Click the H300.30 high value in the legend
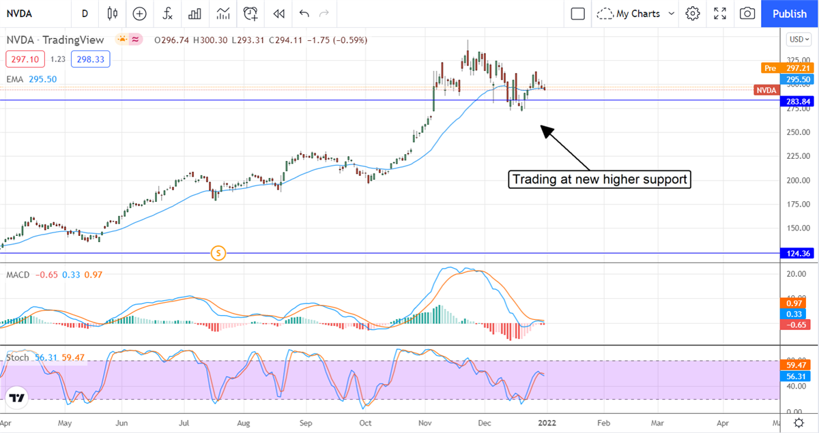The width and height of the screenshot is (819, 433). coord(212,40)
